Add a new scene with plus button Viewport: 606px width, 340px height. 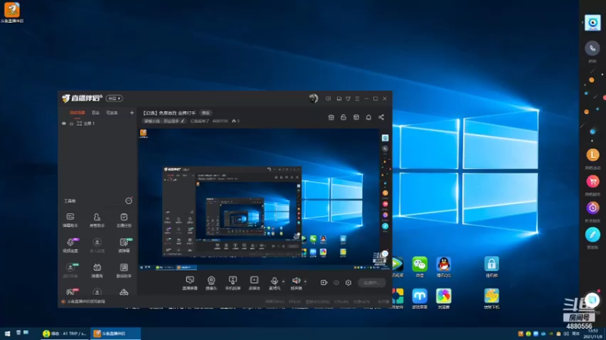132,113
